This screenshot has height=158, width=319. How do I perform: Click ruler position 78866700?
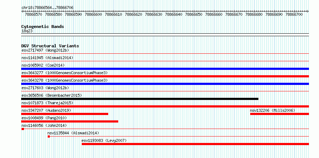(294, 14)
